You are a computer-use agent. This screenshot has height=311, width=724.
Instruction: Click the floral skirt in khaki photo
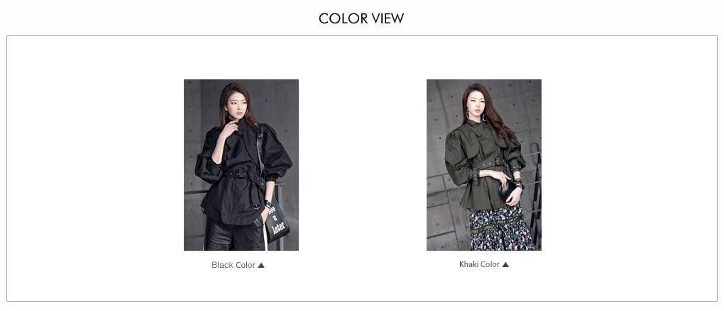[501, 229]
